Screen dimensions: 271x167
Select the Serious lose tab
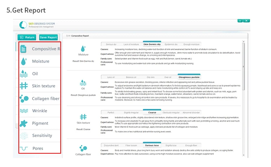(152, 145)
